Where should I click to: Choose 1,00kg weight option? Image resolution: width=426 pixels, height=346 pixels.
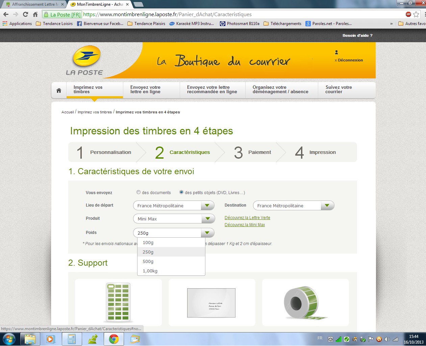tap(171, 271)
